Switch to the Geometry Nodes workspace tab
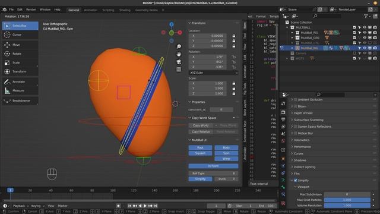Screen dimensions: 380x214 click(x=147, y=10)
